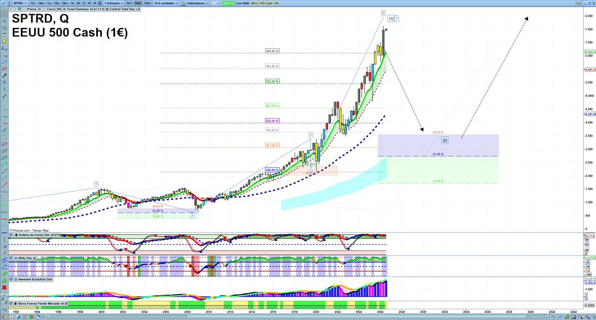The width and height of the screenshot is (596, 320).
Task: Click the 10kU units button
Action: click(x=138, y=3)
